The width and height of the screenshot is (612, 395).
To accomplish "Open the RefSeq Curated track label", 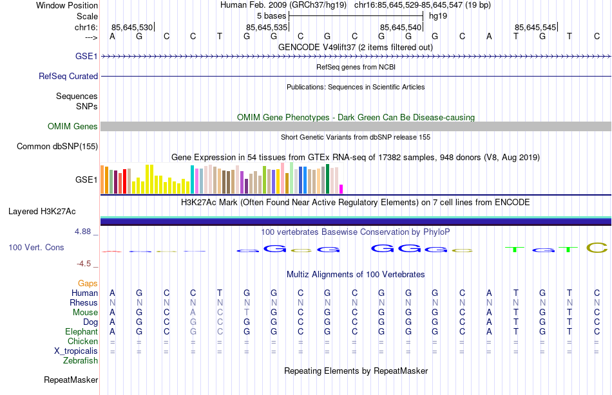I will [68, 76].
